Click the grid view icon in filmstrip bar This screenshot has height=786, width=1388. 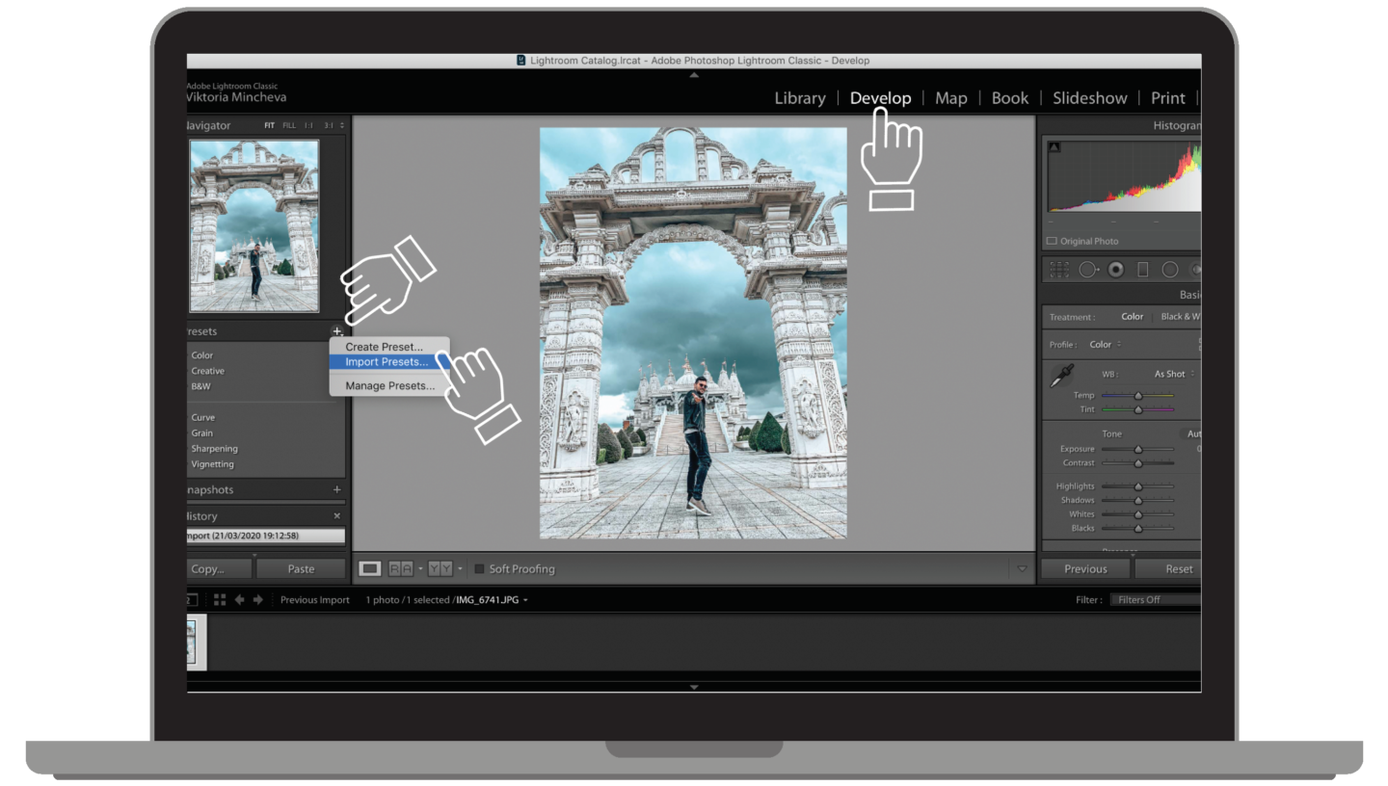click(220, 600)
